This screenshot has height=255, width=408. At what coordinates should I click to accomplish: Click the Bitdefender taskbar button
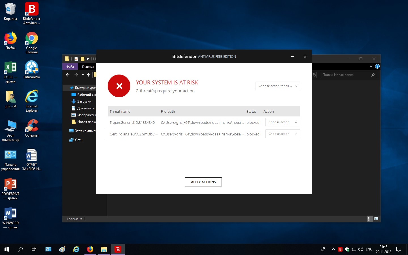(x=118, y=249)
